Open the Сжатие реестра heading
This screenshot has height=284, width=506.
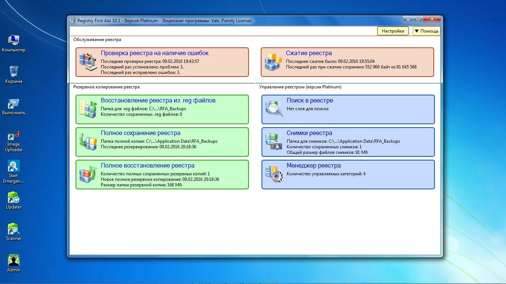click(x=309, y=53)
